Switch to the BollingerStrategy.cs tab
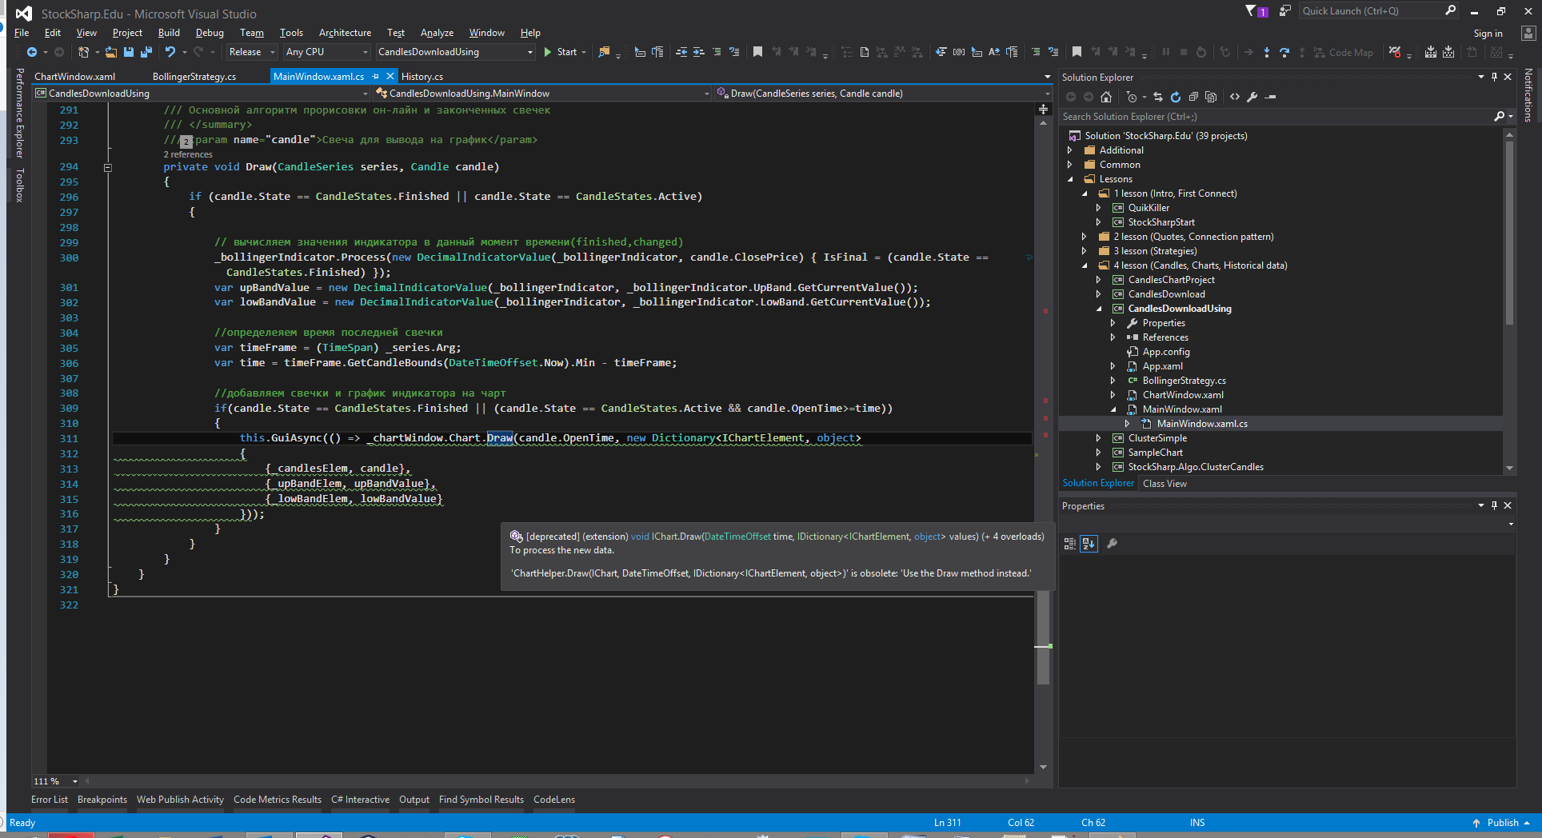The height and width of the screenshot is (838, 1542). click(x=194, y=77)
